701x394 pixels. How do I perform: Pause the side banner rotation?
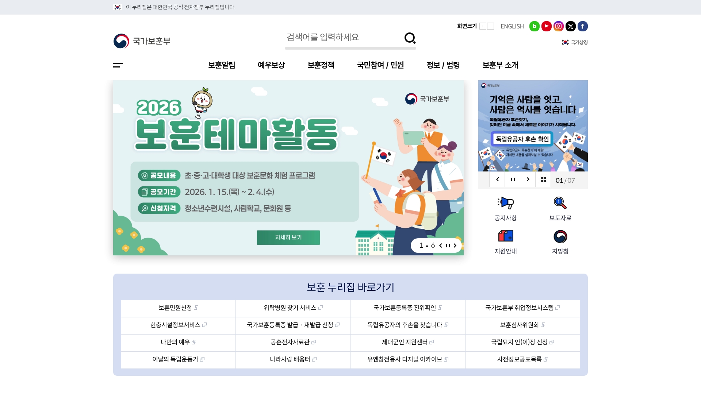pos(513,179)
